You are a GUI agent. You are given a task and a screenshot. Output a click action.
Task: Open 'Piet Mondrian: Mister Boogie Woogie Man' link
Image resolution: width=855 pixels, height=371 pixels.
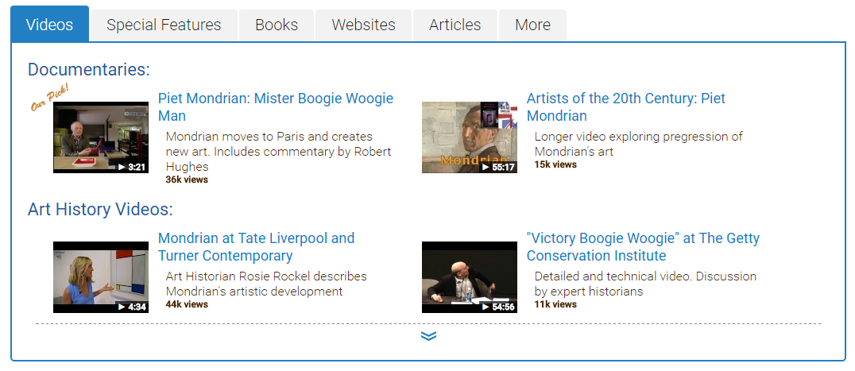pyautogui.click(x=276, y=106)
